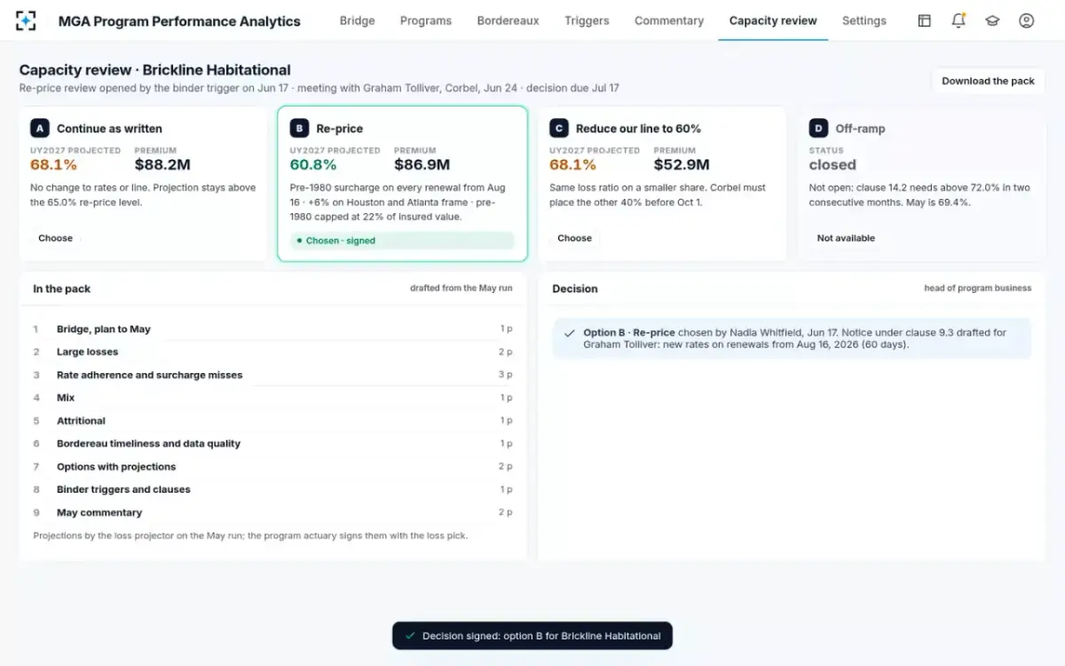Open pack item Attritional

(x=272, y=421)
